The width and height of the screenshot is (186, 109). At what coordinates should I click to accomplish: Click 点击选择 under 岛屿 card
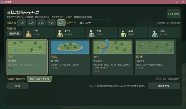pos(54,68)
